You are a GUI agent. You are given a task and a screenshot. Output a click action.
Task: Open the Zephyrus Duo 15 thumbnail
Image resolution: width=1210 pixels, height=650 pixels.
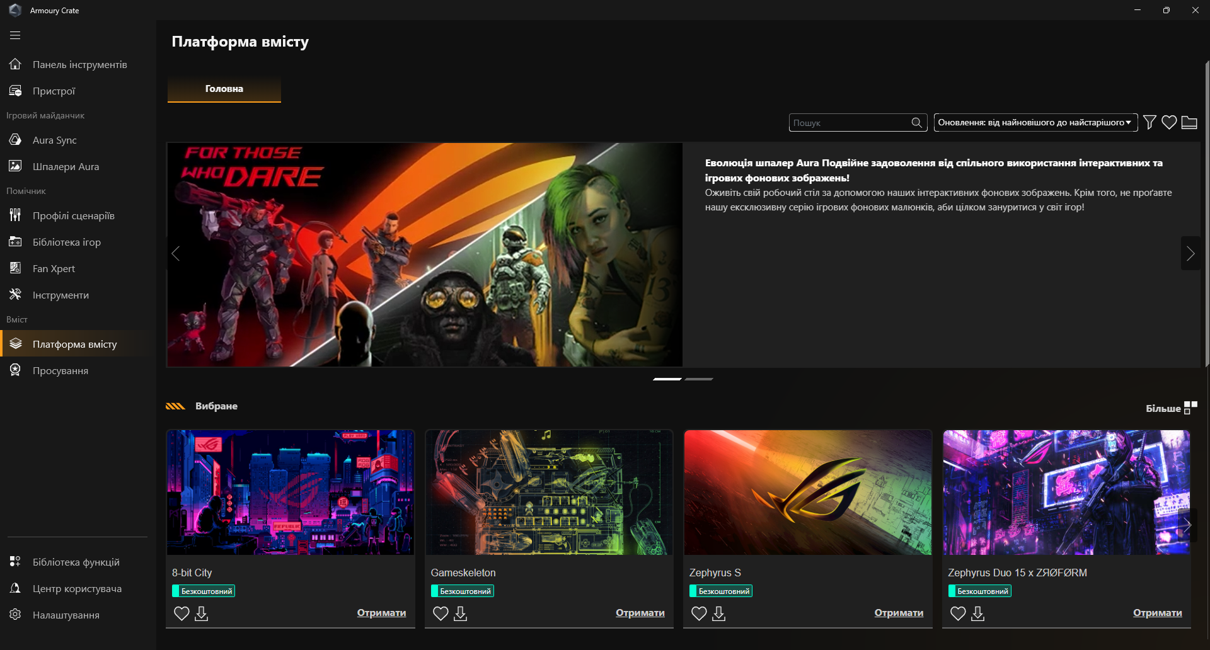pos(1066,493)
